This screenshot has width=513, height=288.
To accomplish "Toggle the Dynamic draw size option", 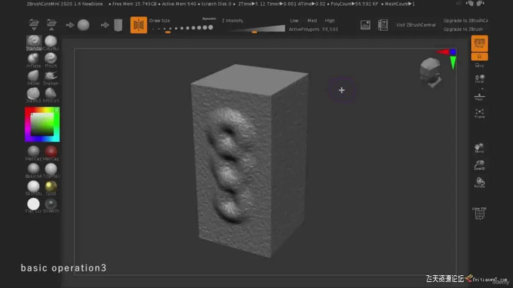I will point(209,19).
